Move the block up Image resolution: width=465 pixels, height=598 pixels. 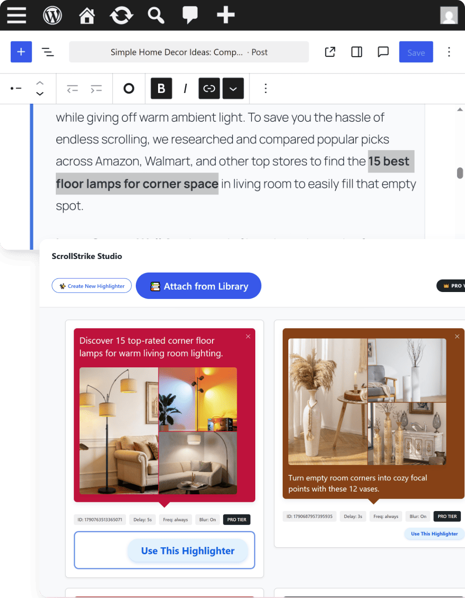coord(40,83)
